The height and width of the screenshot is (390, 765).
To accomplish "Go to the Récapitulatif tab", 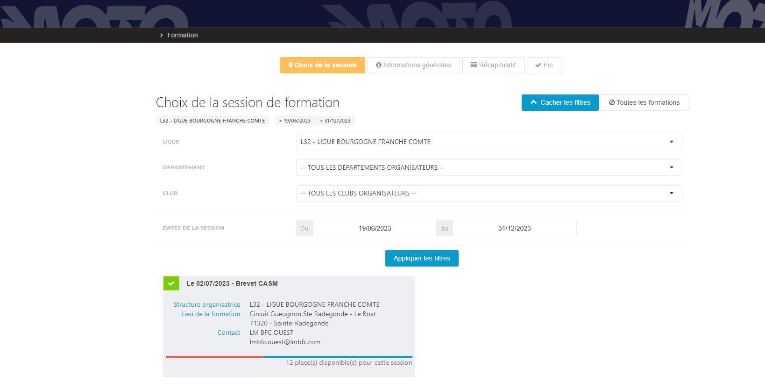I will (x=493, y=65).
